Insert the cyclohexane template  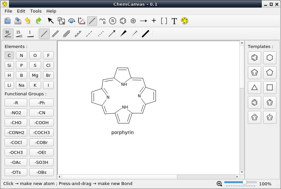[x=269, y=58]
